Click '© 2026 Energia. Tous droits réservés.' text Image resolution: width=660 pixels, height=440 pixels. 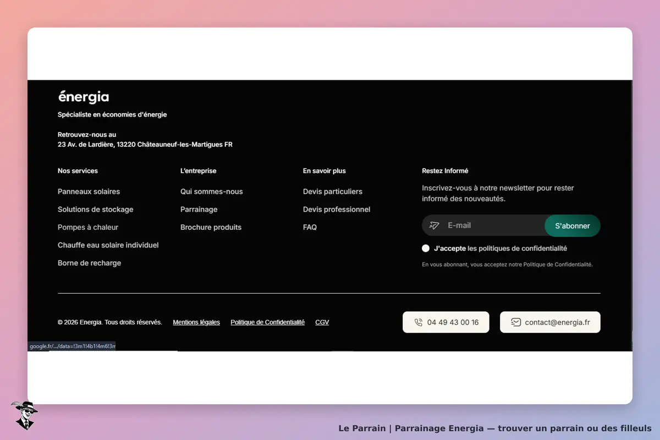[x=110, y=322]
